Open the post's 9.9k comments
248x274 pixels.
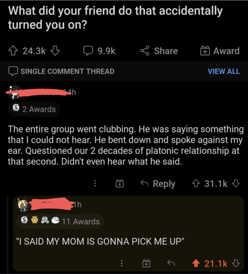99,51
